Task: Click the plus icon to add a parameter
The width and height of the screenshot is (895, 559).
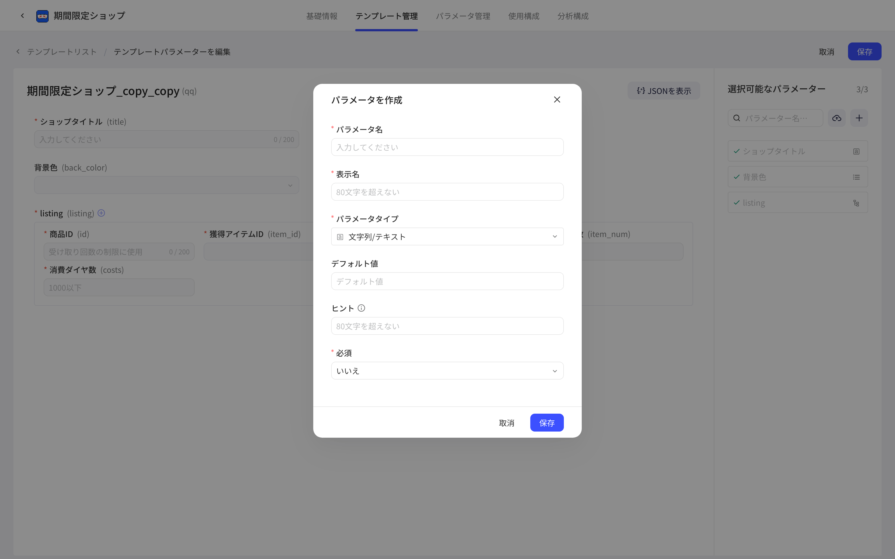Action: tap(859, 118)
